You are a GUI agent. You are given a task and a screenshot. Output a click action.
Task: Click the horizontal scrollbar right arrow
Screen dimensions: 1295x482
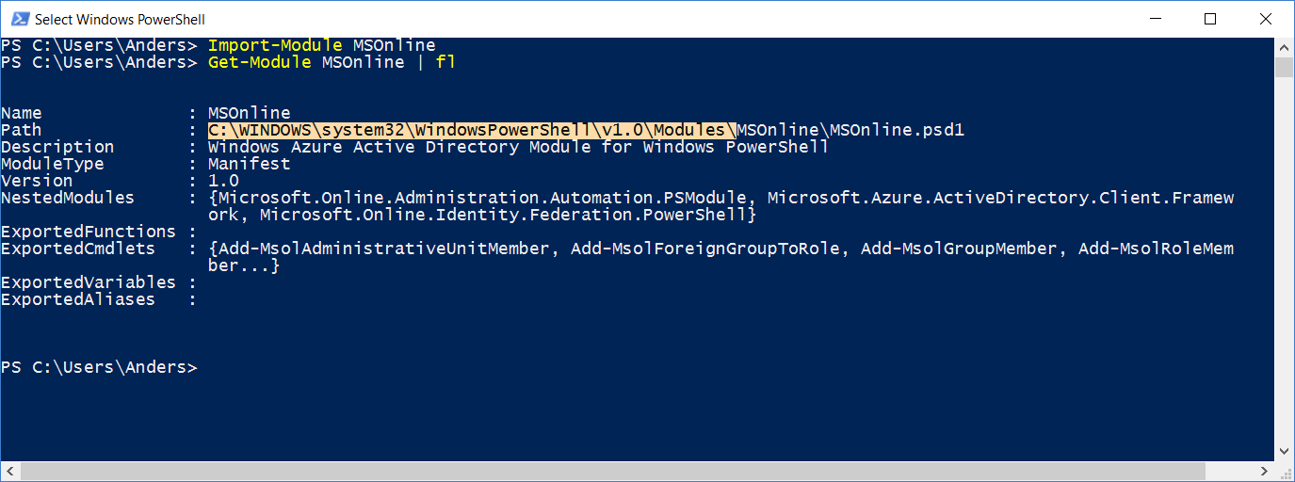tap(1267, 471)
